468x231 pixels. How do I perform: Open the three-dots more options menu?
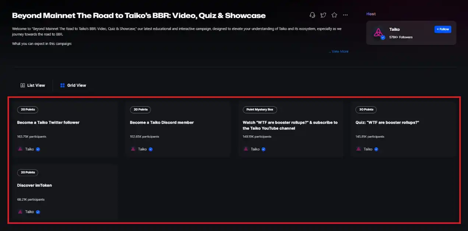coord(345,15)
